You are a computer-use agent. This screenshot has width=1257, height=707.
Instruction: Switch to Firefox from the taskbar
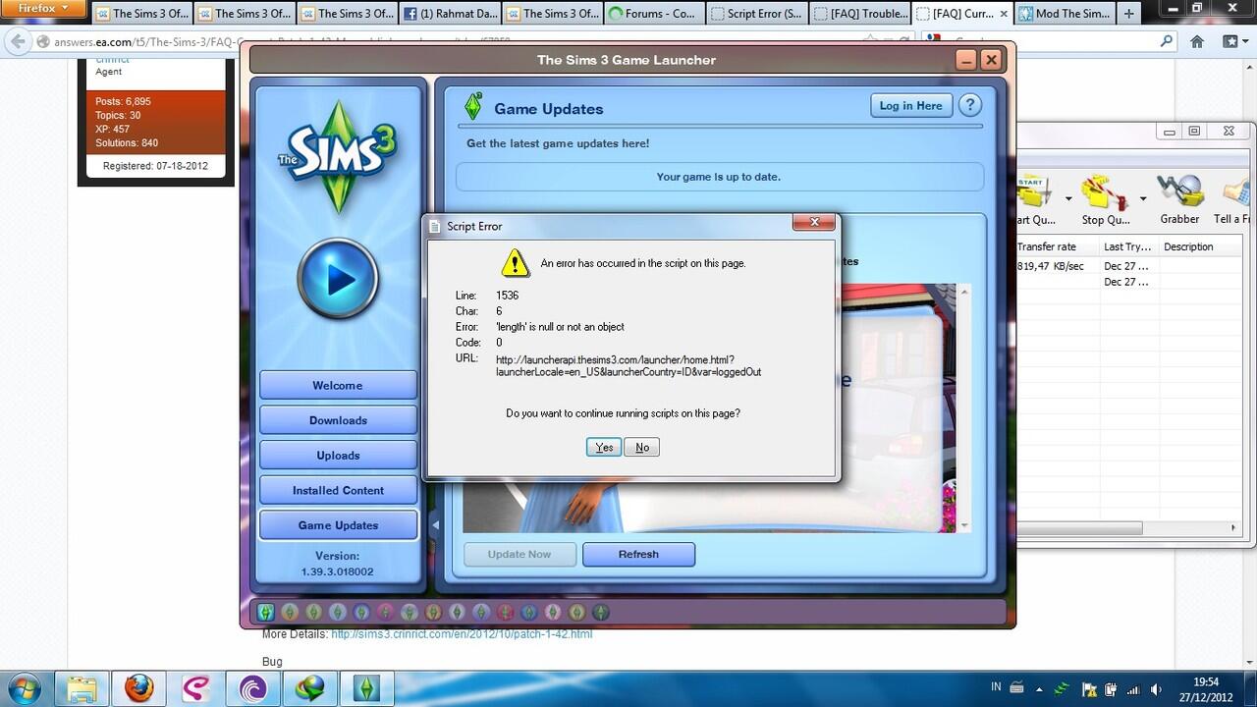pyautogui.click(x=139, y=688)
